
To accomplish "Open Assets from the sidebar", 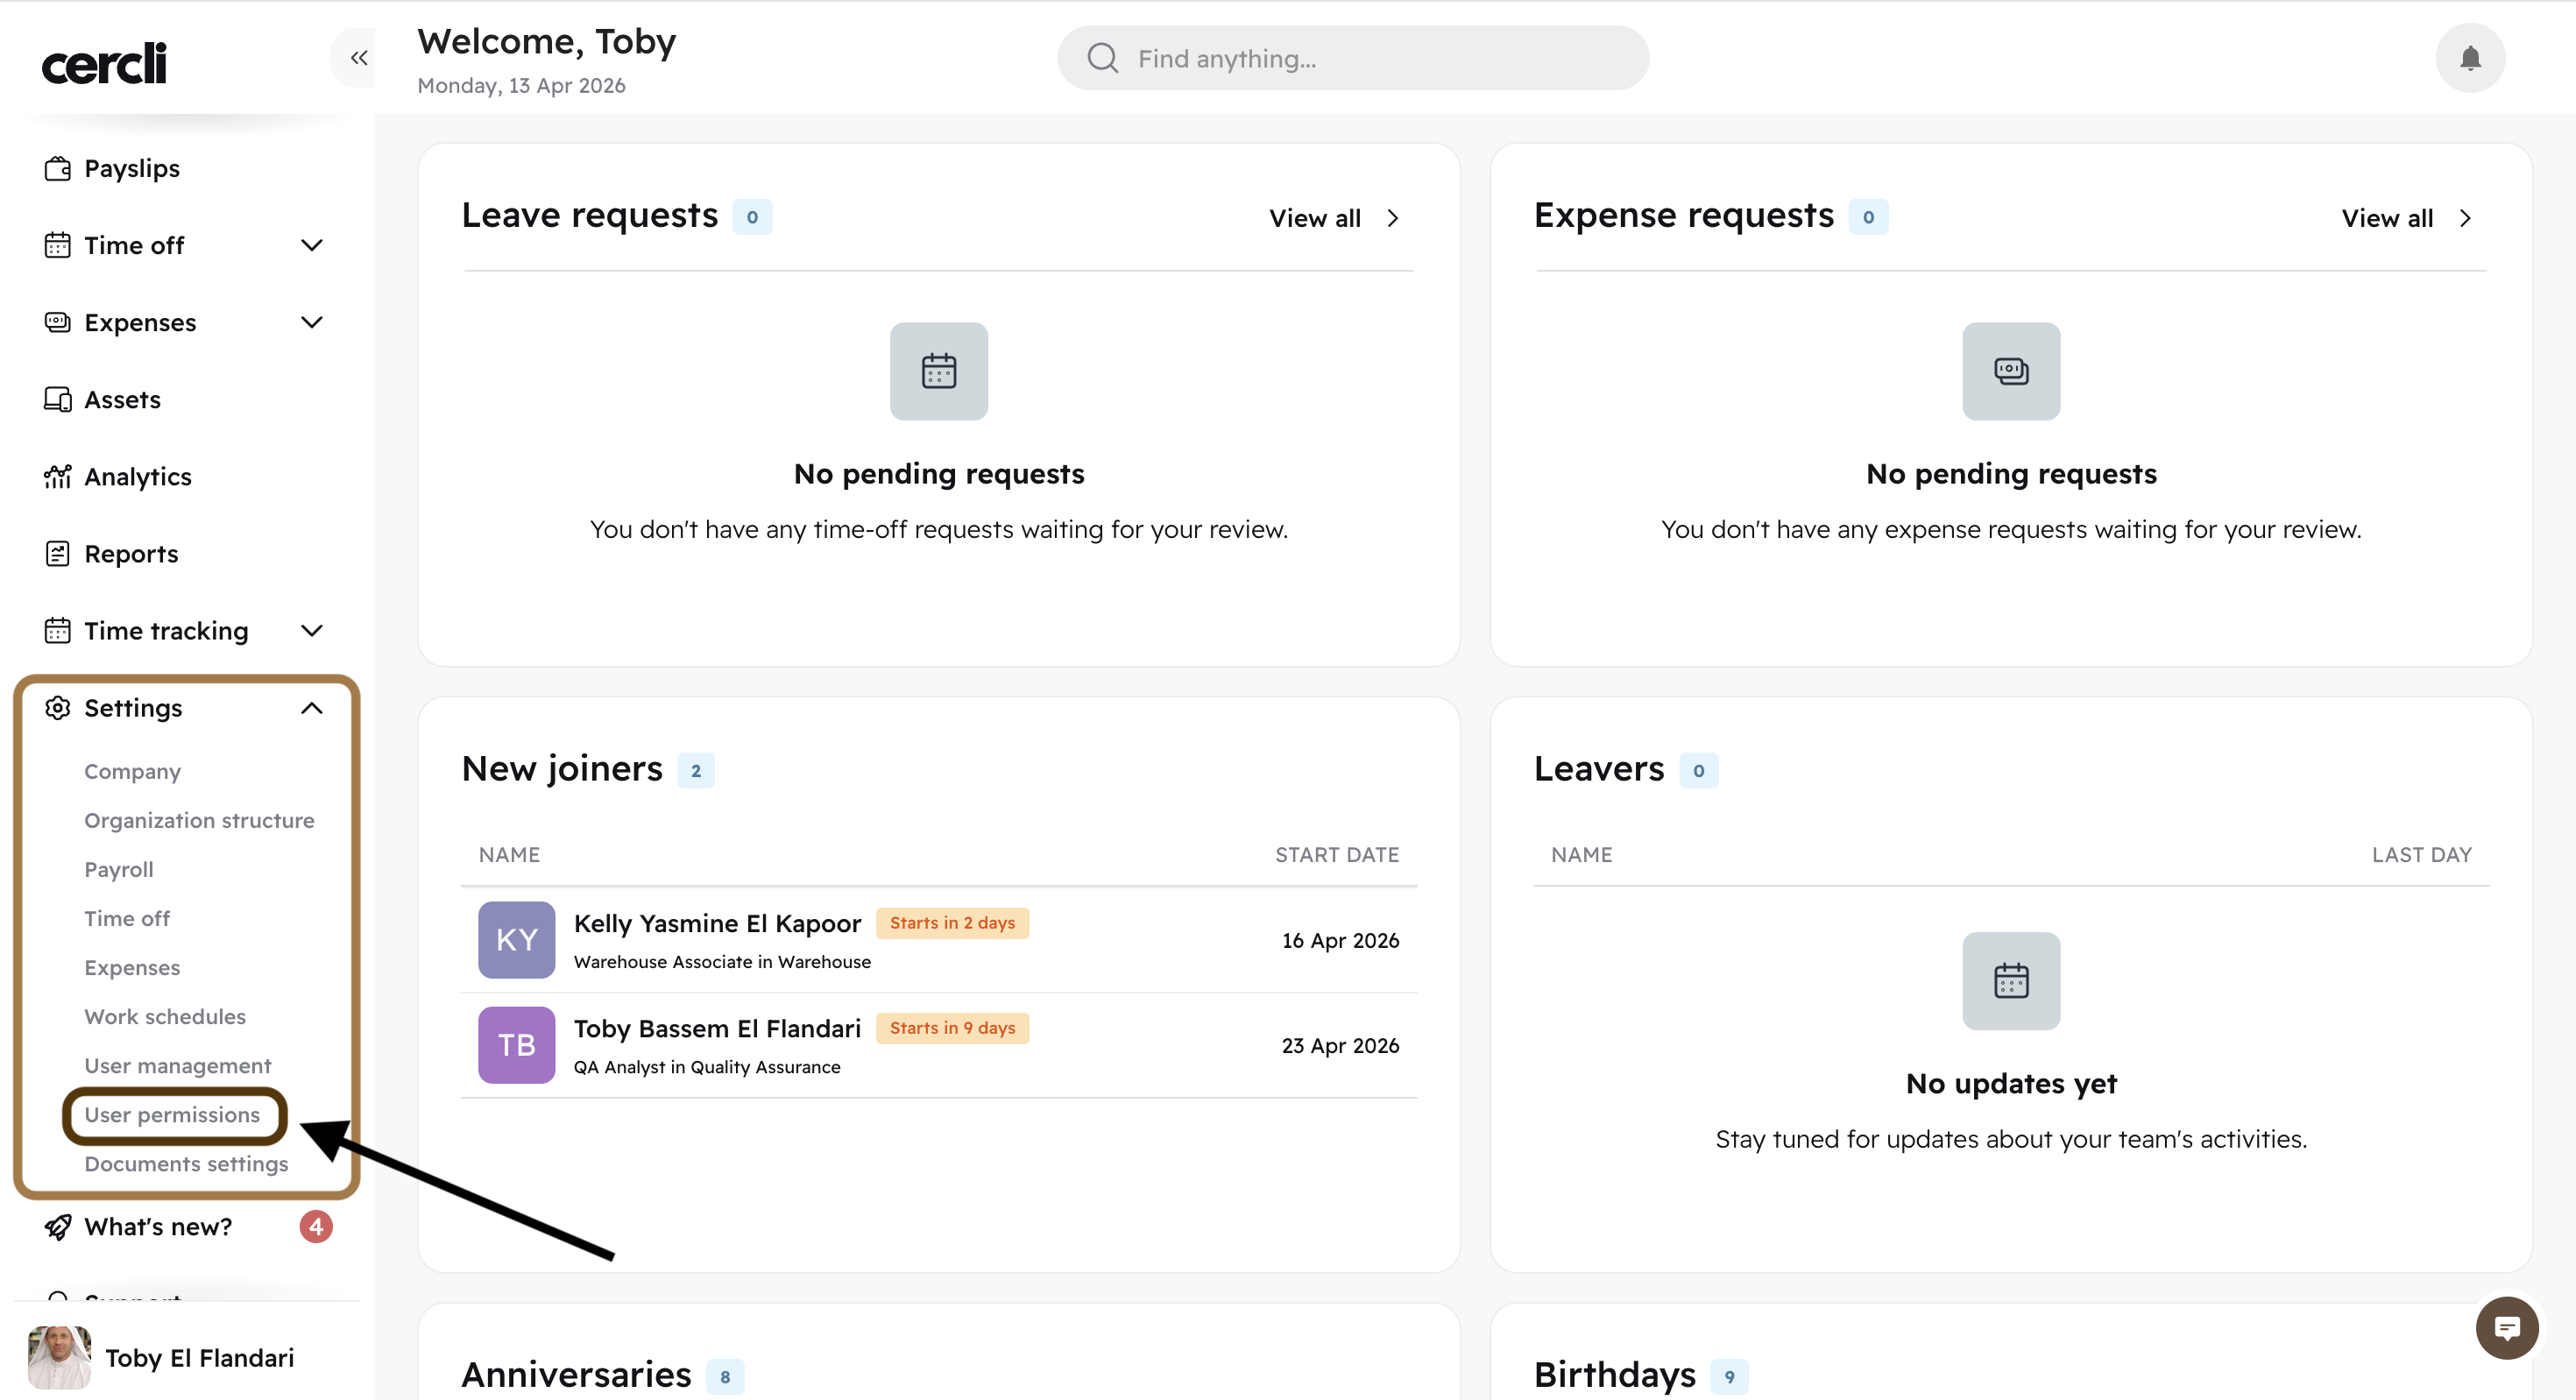I will pos(122,399).
